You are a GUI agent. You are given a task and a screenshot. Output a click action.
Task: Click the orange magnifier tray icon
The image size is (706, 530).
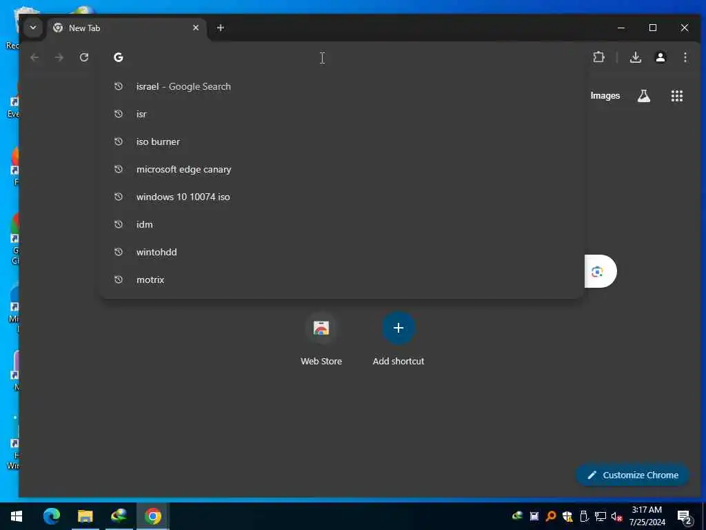click(x=550, y=516)
